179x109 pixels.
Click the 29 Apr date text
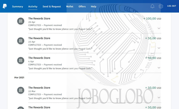[x=32, y=22]
